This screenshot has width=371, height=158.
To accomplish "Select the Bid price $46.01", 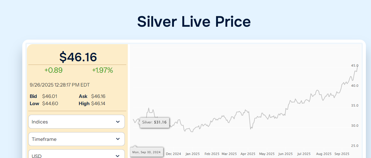I will coord(49,96).
